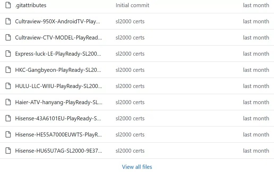Click the sl2000 certs commit next to HULU-LLC-WIIU file

tap(130, 86)
